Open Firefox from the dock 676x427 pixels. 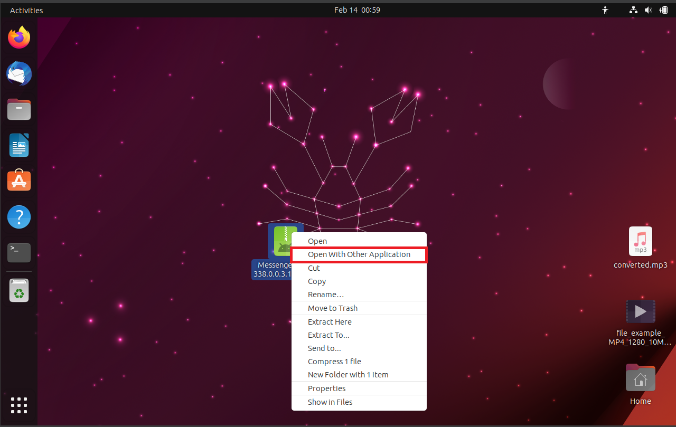point(19,37)
